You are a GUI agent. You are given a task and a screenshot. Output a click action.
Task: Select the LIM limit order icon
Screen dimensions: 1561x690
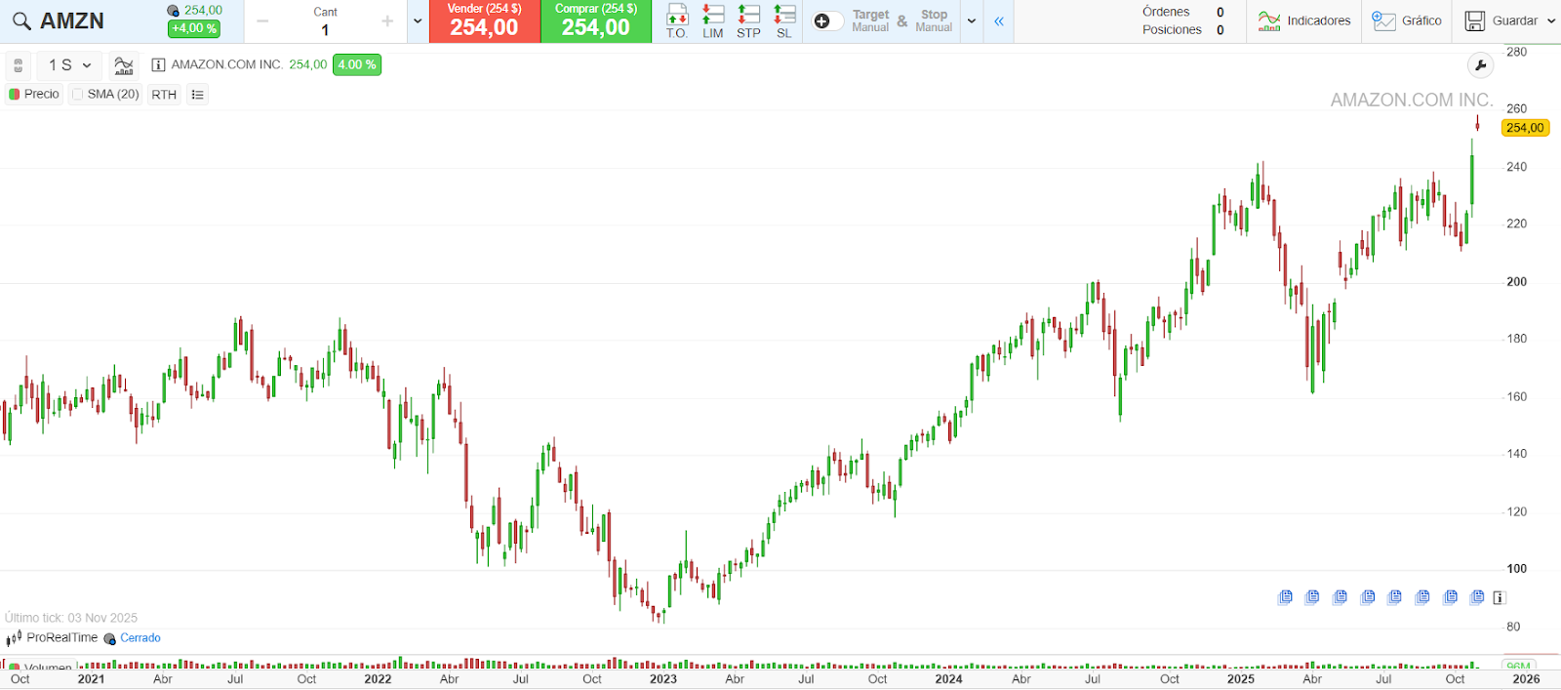tap(713, 20)
